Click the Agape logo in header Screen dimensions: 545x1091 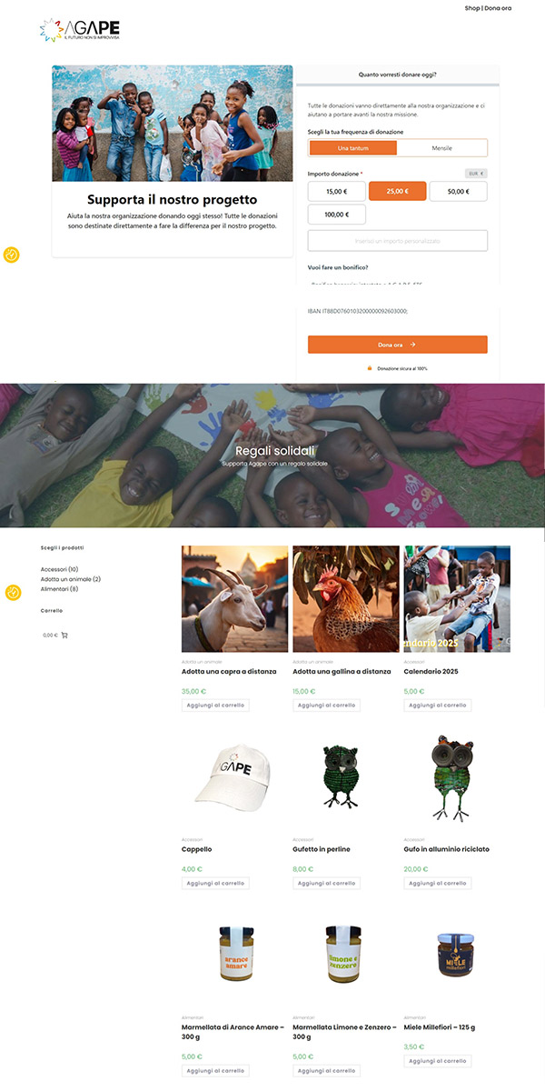81,30
